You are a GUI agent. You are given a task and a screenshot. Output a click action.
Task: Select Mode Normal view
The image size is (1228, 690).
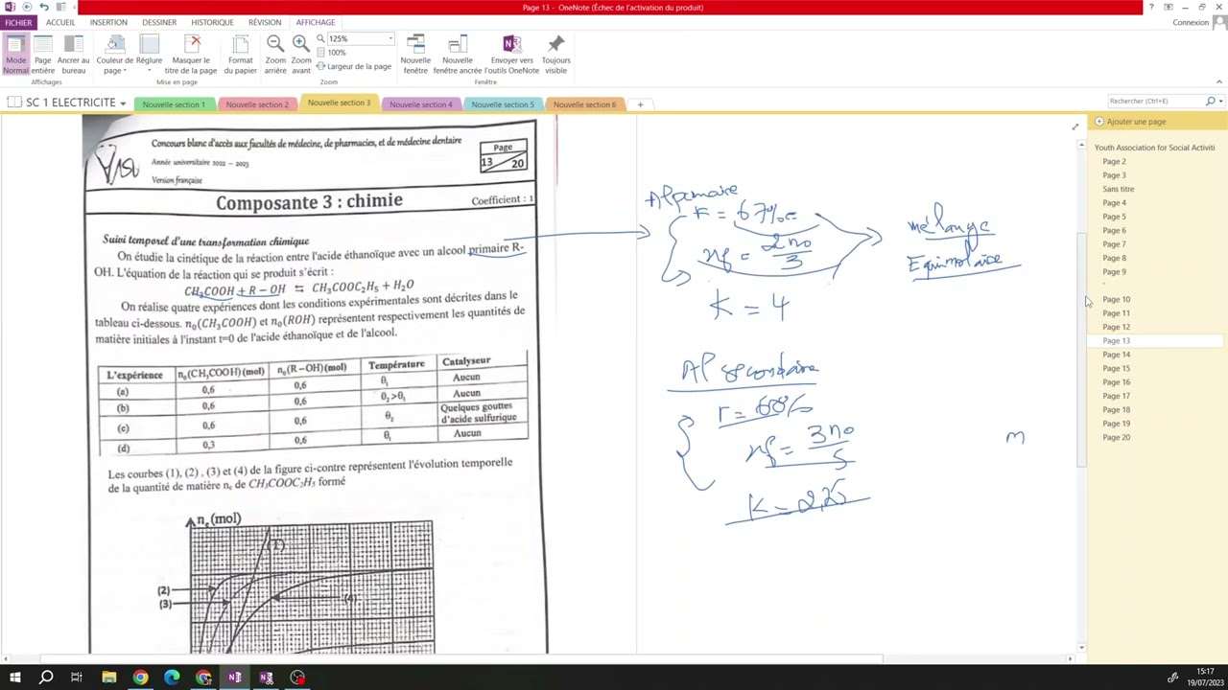[15, 55]
